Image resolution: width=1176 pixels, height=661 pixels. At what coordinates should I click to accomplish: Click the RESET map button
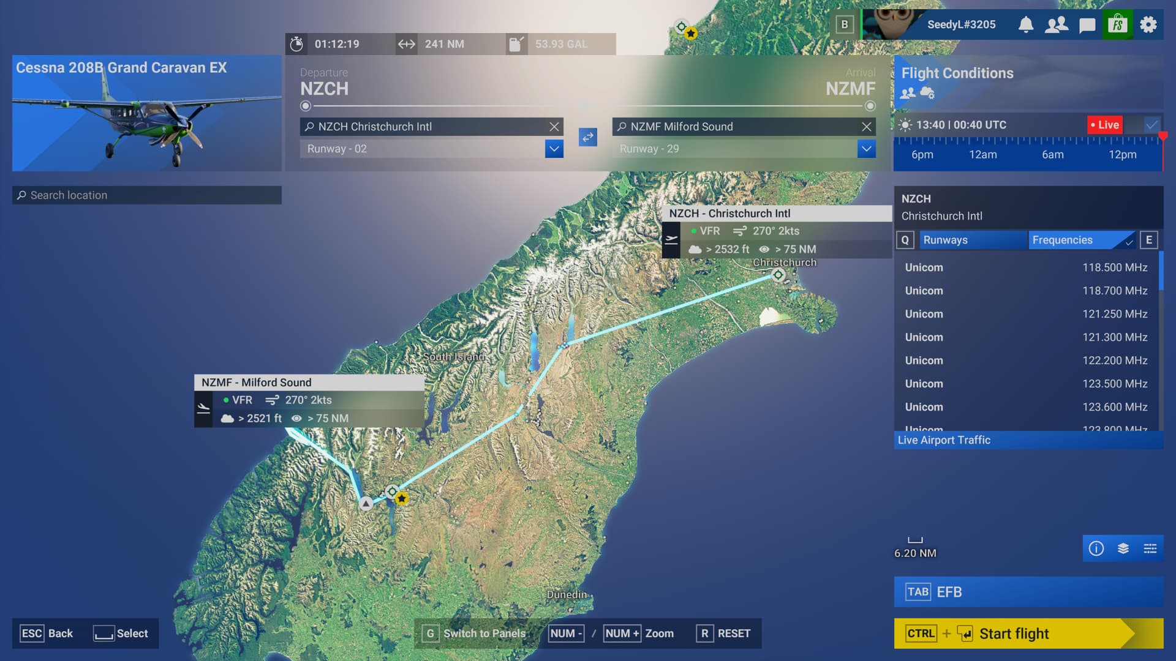coord(723,633)
